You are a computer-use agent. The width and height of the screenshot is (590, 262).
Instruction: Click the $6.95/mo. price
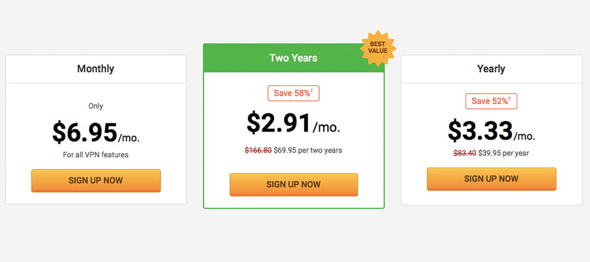point(96,132)
